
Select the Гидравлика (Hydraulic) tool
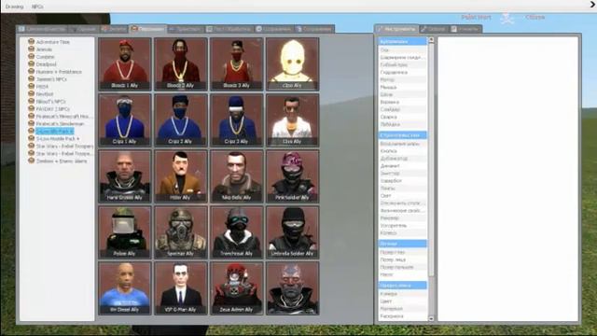pos(402,73)
